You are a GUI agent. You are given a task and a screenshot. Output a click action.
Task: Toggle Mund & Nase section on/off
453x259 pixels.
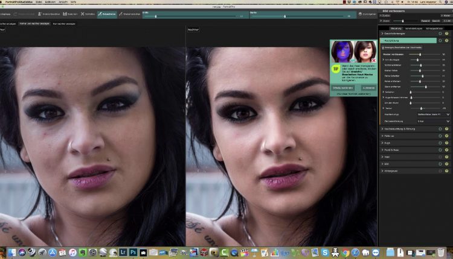coord(440,150)
